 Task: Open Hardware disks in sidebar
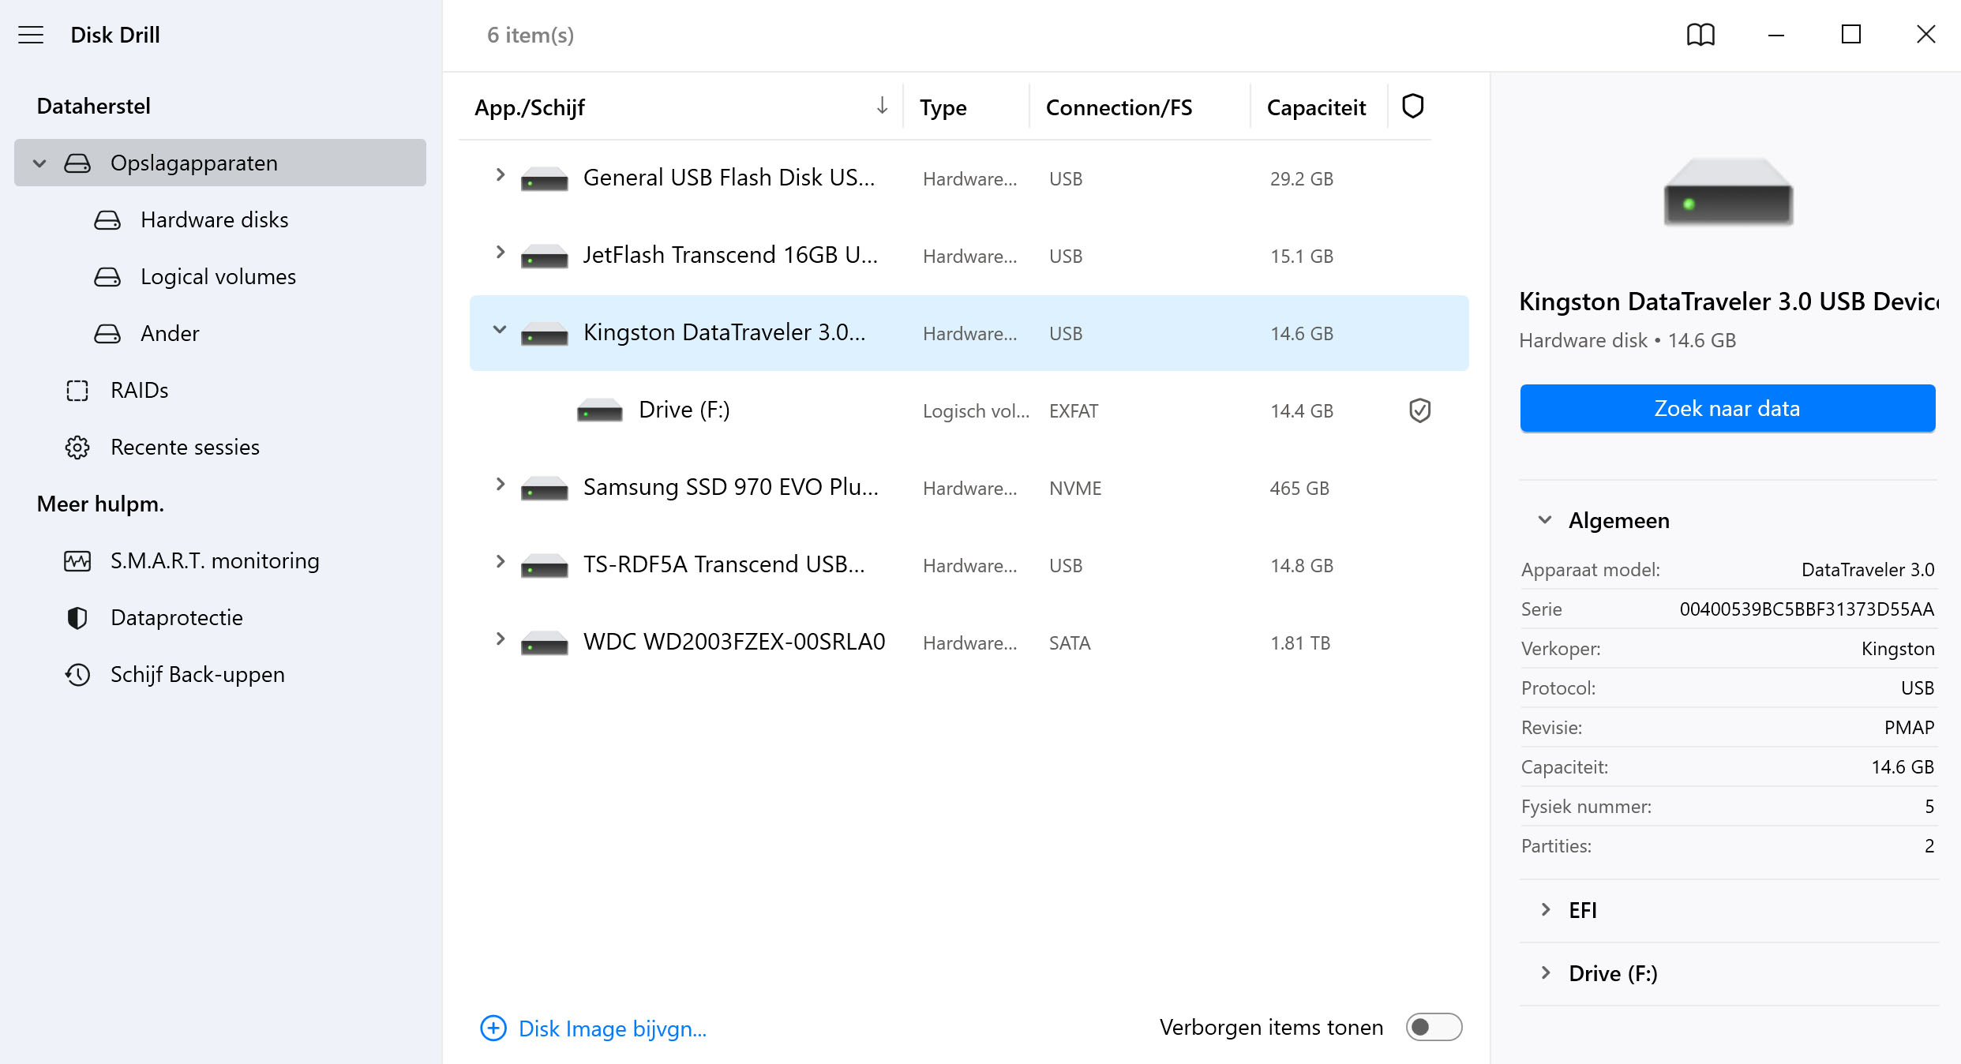click(214, 220)
